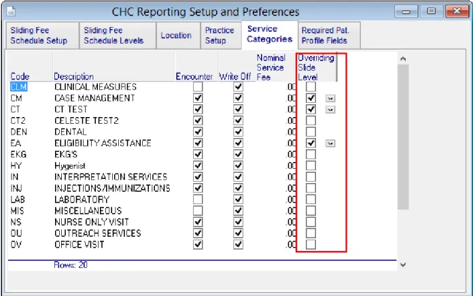Viewport: 473px width, 296px height.
Task: Uncheck Overriding Slide Level for CT TEST
Action: 311,110
